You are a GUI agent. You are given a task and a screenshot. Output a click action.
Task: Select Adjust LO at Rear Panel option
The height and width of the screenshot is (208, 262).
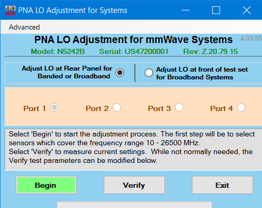[x=120, y=73]
